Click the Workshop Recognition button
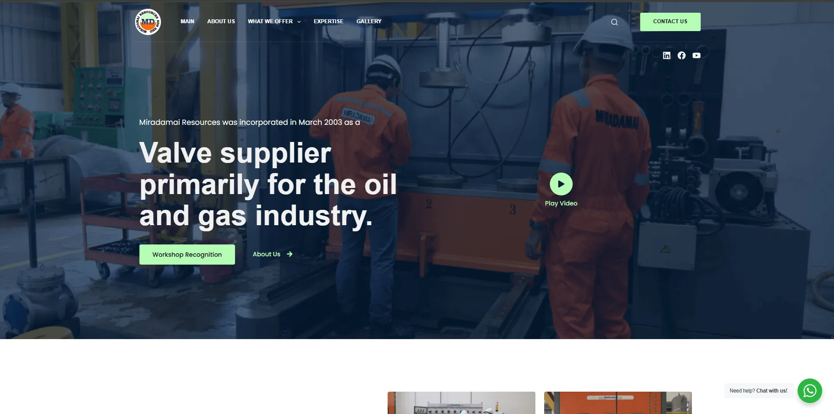Image resolution: width=834 pixels, height=414 pixels. (x=187, y=255)
